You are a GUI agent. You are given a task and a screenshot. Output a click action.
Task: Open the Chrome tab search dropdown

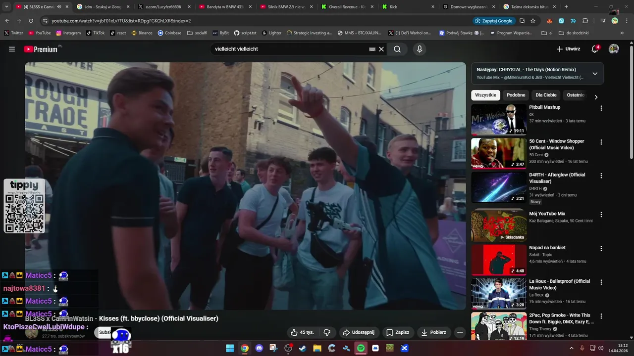pos(6,7)
